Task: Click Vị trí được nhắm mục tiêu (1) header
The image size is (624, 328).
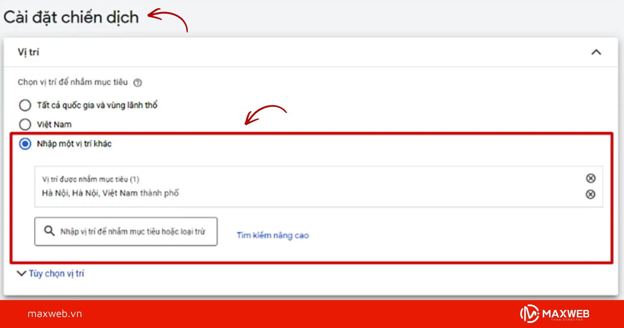Action: pos(91,179)
